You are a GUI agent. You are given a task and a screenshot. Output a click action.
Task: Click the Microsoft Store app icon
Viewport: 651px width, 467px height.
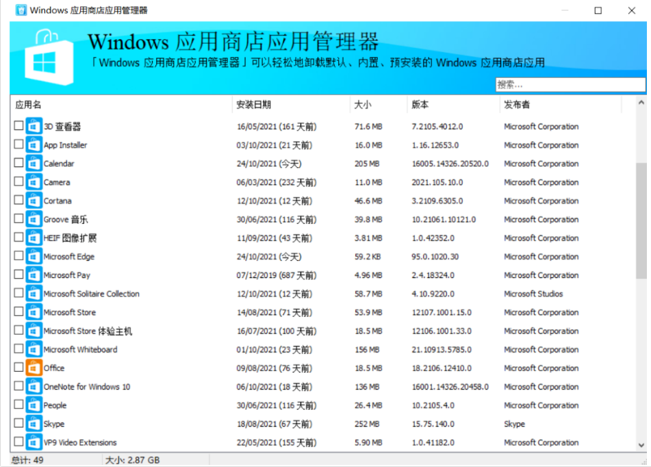pos(34,312)
